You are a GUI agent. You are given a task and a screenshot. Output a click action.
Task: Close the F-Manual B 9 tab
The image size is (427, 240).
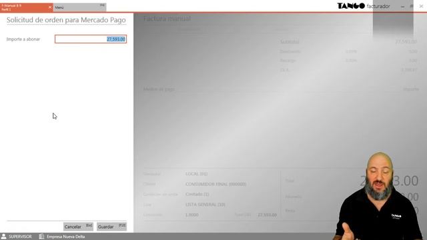(50, 7)
